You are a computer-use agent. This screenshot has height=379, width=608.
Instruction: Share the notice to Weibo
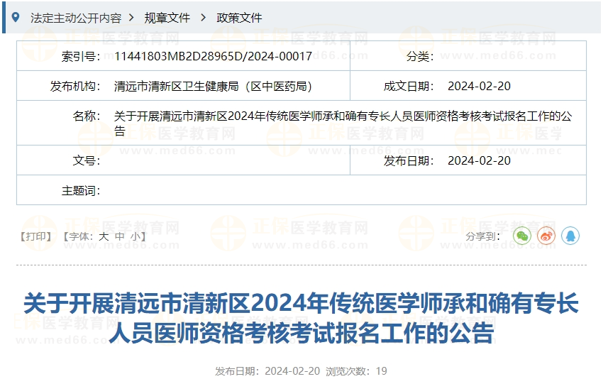pos(546,236)
